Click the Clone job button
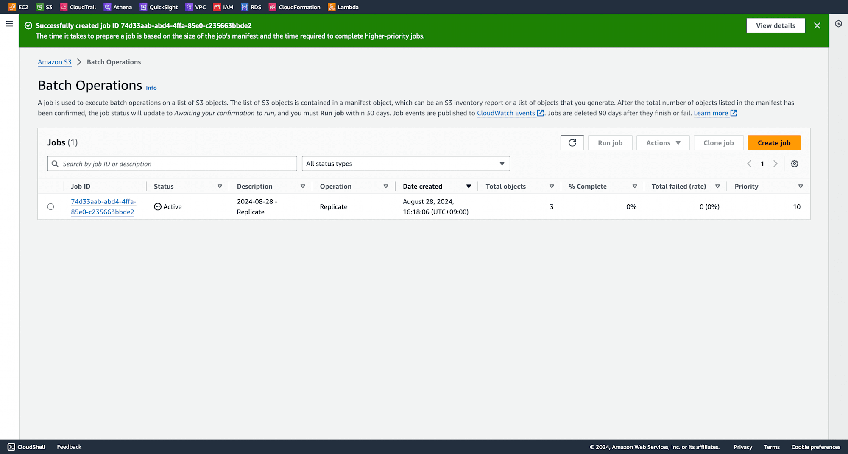The image size is (848, 454). pyautogui.click(x=718, y=143)
